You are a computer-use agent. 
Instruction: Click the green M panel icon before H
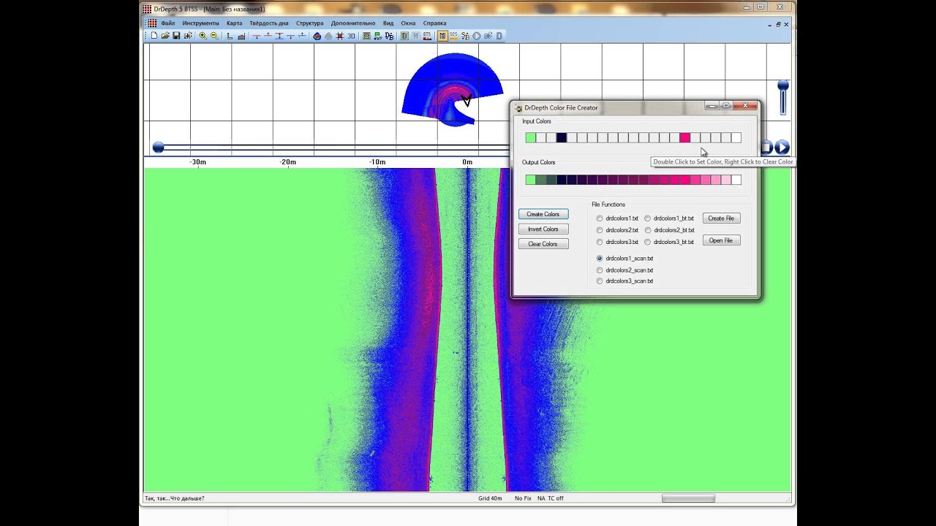coord(404,36)
